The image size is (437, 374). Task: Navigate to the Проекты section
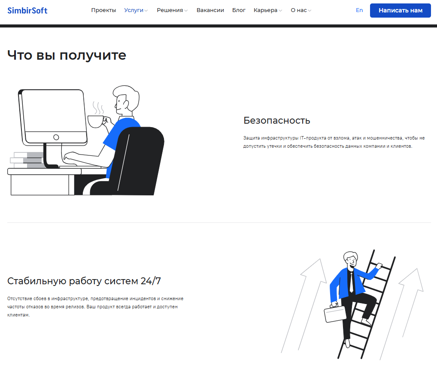(x=103, y=10)
